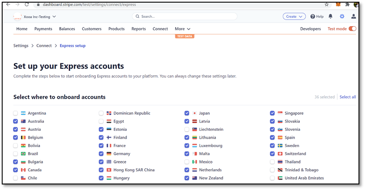365x190 pixels.
Task: Click the Trinidad & Tobago flag icon
Action: click(280, 170)
